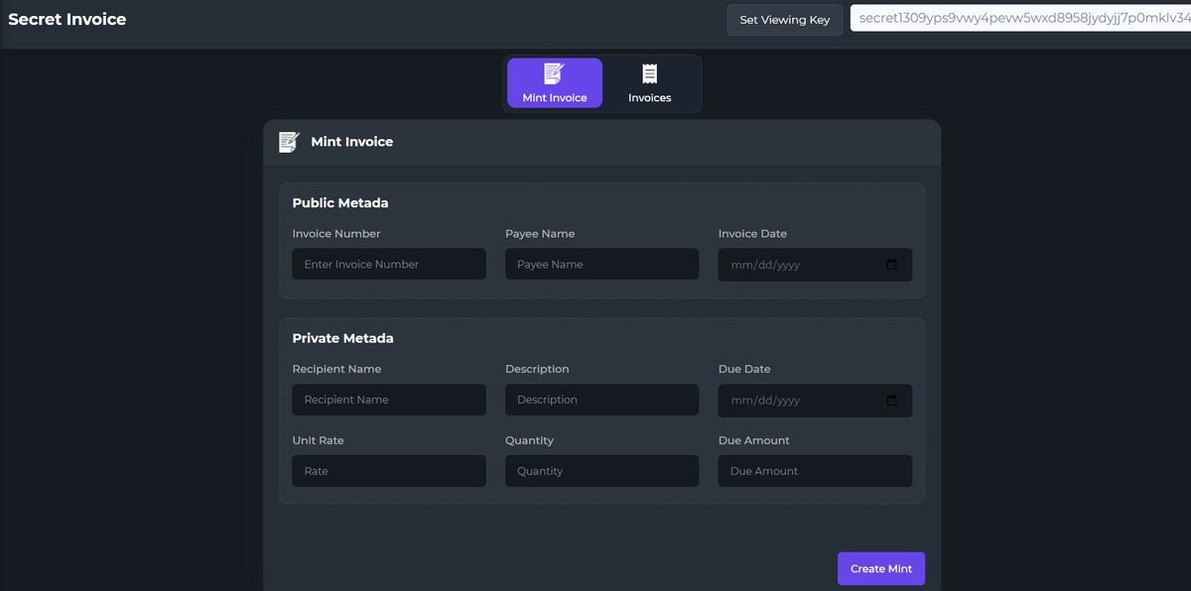Click the Enter Invoice Number field
Screen dimensions: 1191x591
tap(388, 264)
